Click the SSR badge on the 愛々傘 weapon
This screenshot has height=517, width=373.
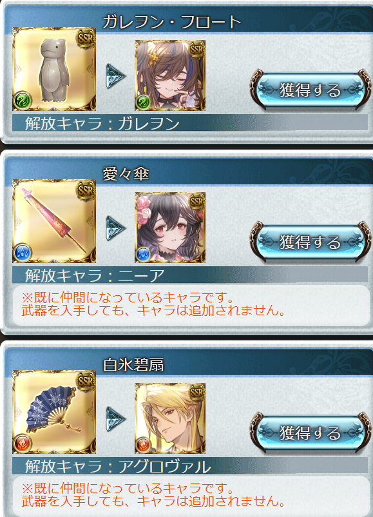86,191
